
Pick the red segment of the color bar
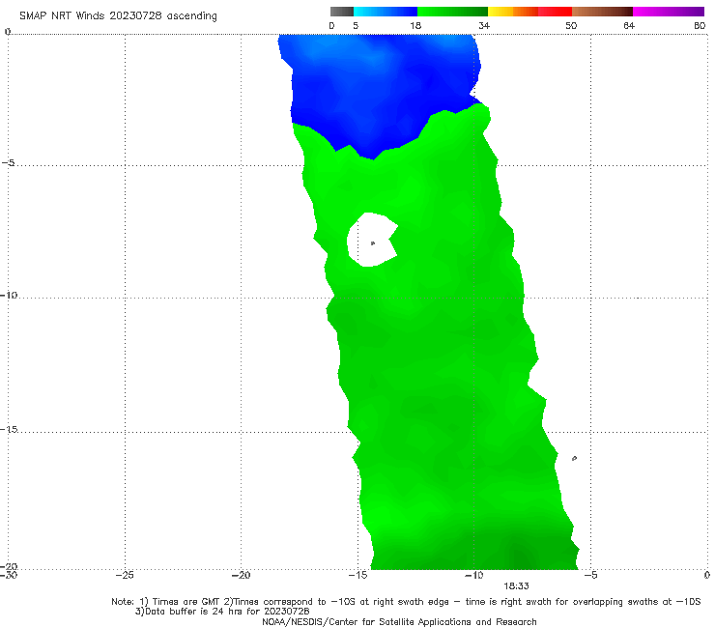coord(555,12)
